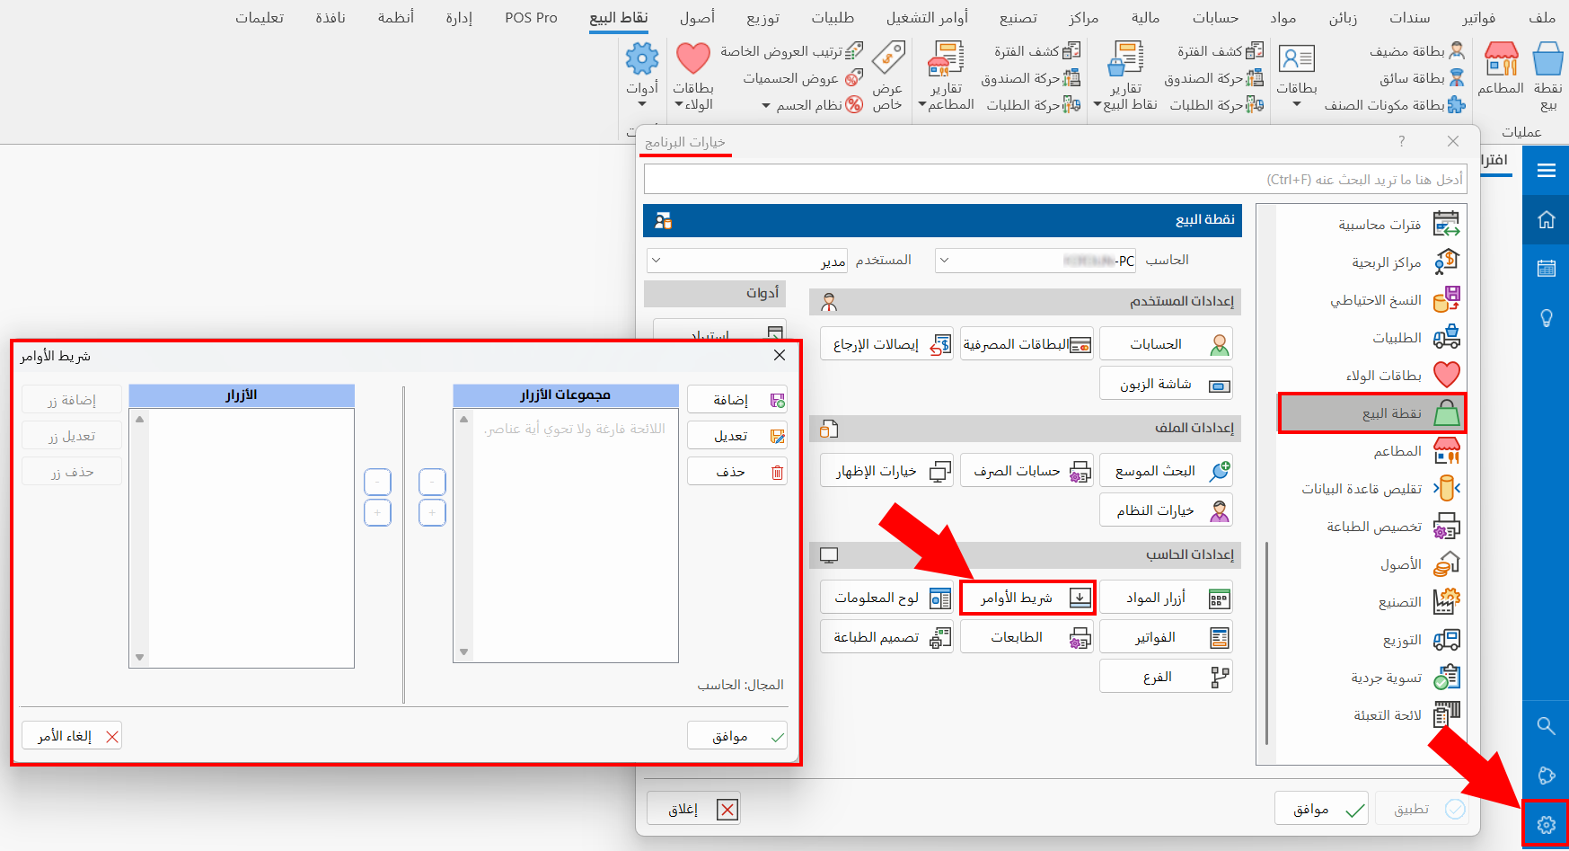Click the search icon in the right sidebar
1569x851 pixels.
click(x=1546, y=726)
